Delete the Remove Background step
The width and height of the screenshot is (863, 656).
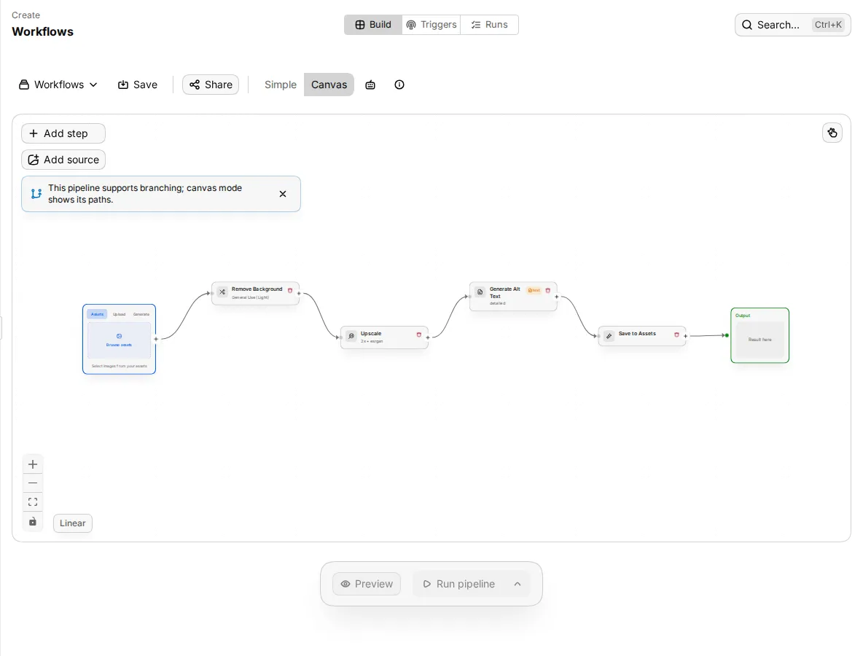[x=290, y=291]
